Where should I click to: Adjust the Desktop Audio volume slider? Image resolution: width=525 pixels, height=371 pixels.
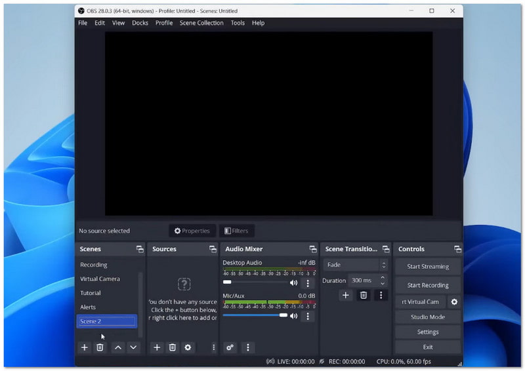click(x=255, y=282)
